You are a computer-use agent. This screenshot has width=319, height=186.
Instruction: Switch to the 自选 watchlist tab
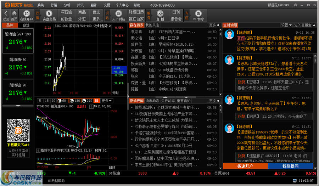point(26,25)
